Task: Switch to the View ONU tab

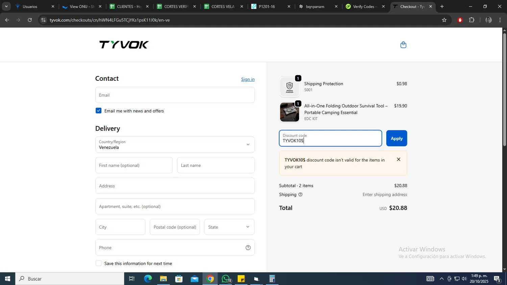Action: [x=81, y=6]
